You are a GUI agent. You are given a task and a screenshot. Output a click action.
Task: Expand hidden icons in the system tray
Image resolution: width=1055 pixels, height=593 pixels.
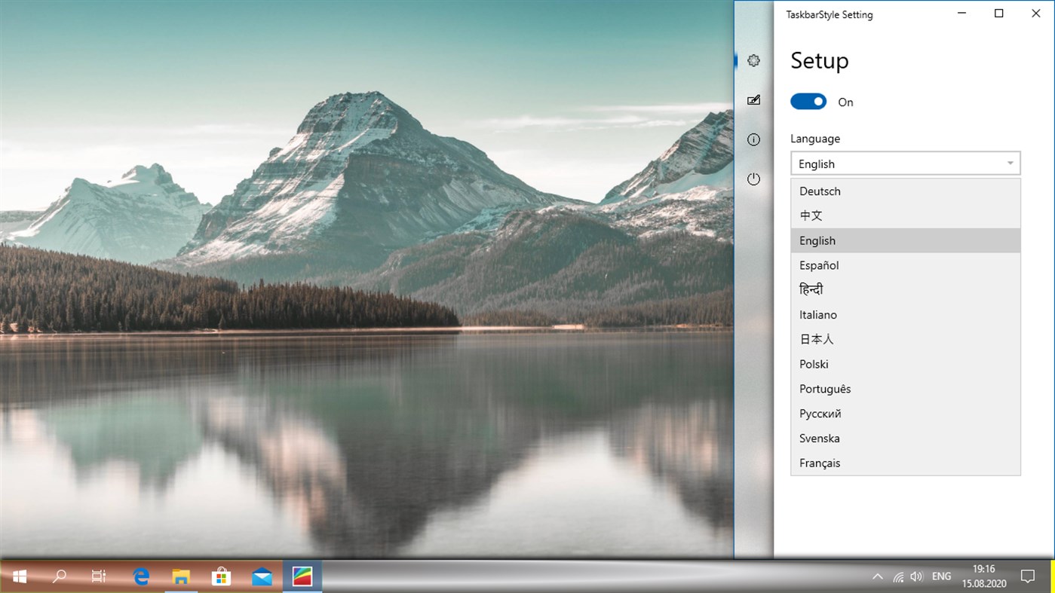[x=877, y=576]
